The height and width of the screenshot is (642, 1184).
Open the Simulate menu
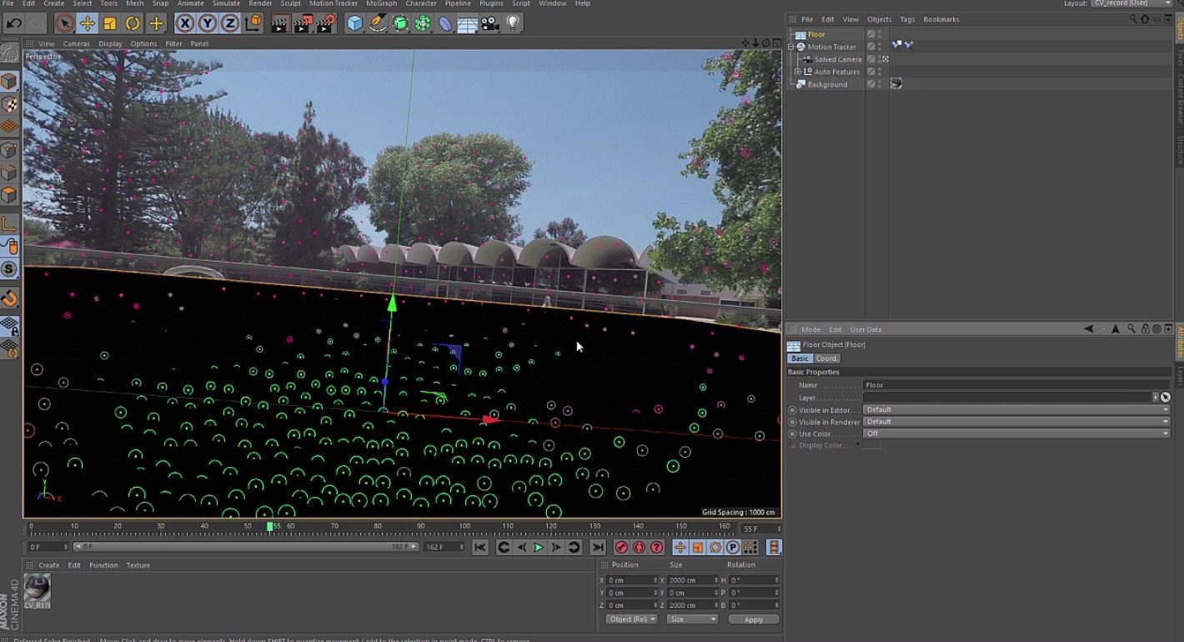pos(226,3)
